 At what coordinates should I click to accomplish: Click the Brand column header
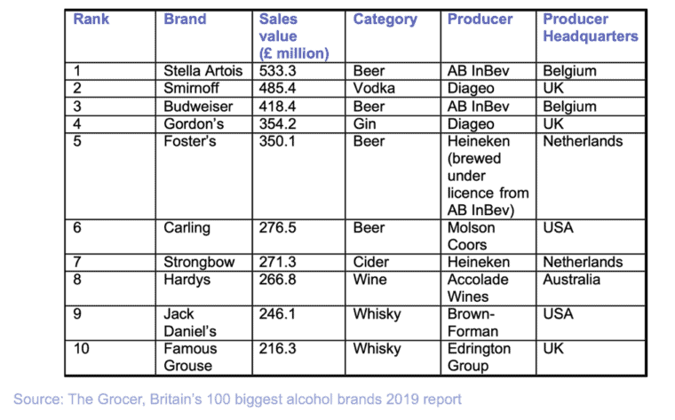pos(185,19)
